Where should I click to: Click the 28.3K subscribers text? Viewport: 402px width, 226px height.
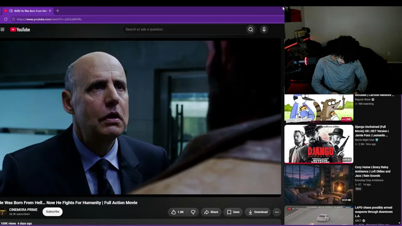[19, 214]
